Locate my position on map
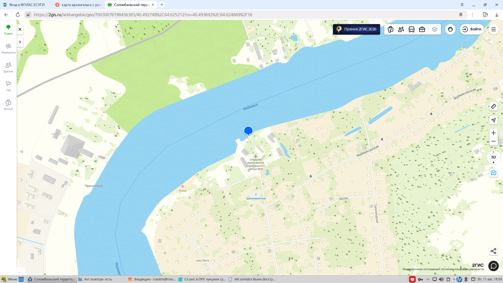 click(494, 120)
